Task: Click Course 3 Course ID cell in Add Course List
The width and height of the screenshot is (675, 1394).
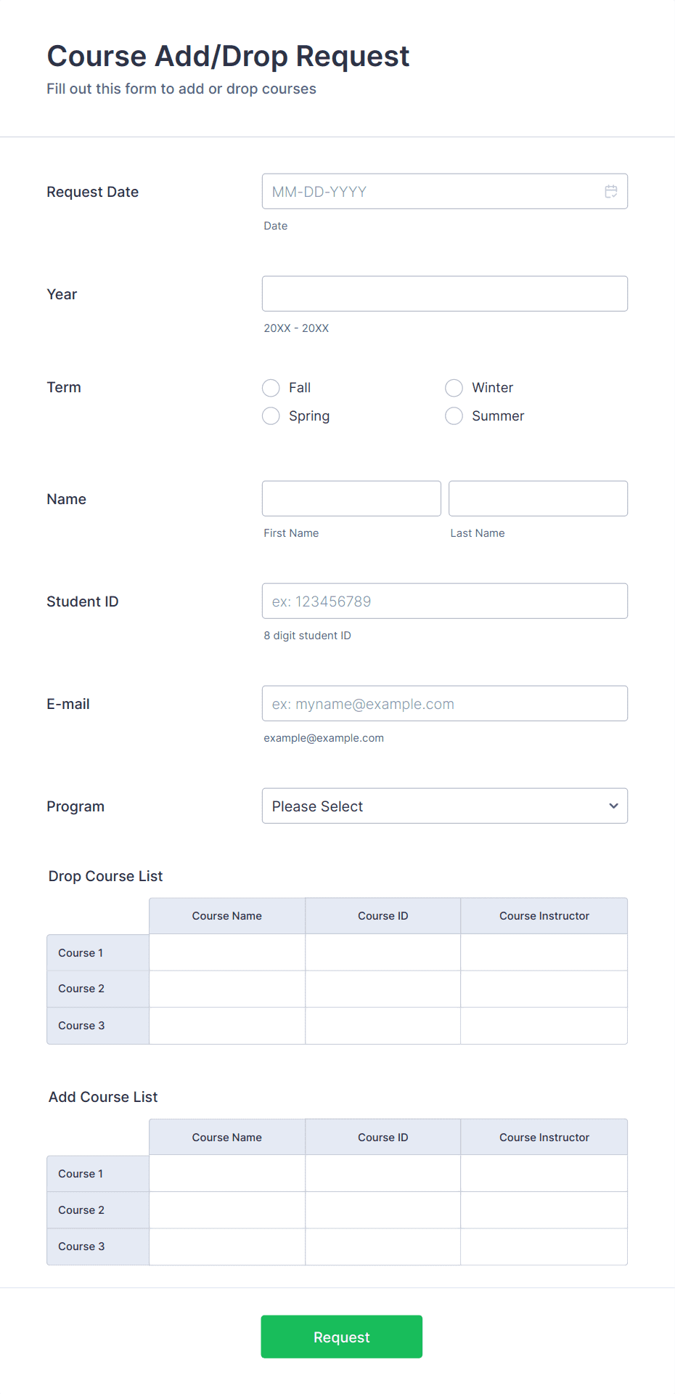Action: (x=382, y=1247)
